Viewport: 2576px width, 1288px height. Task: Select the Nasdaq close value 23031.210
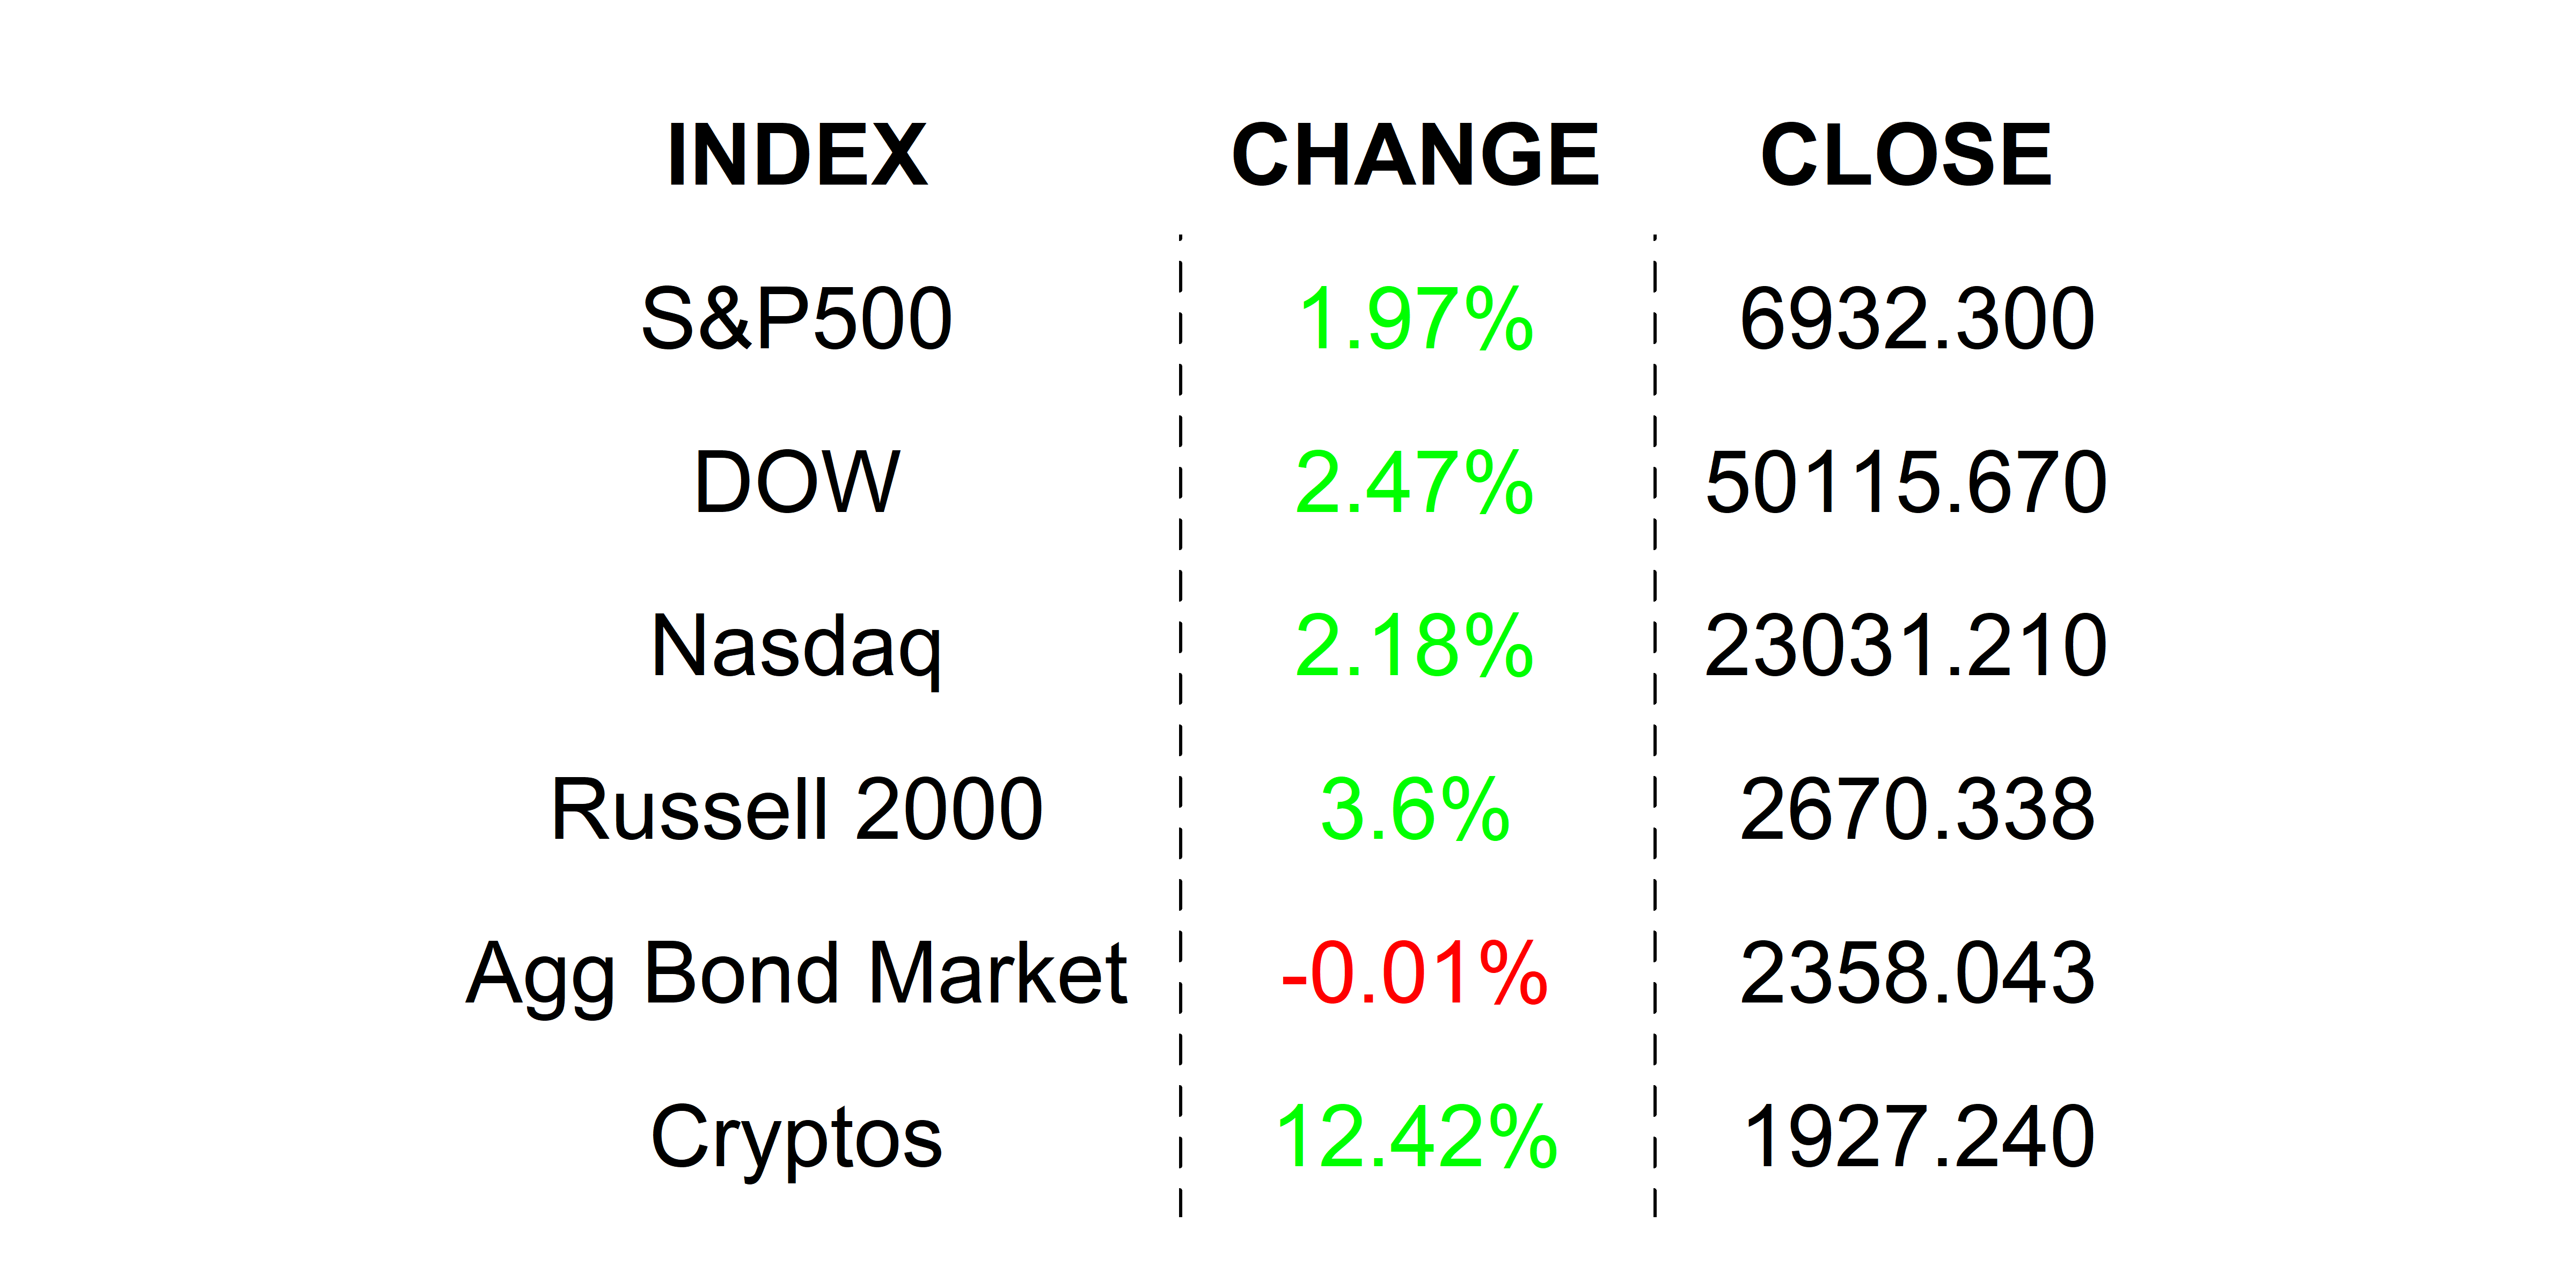[1906, 647]
